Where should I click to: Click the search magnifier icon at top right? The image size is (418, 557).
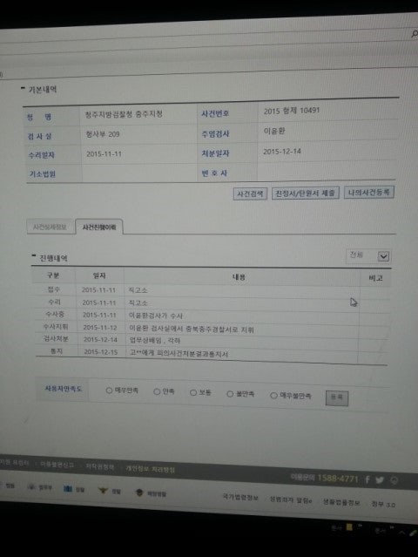click(415, 34)
